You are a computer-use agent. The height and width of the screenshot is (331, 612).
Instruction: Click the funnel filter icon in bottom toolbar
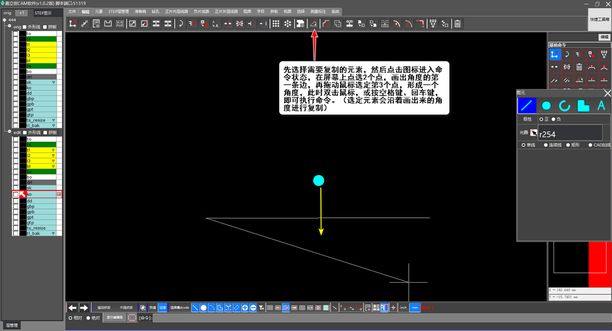(261, 307)
